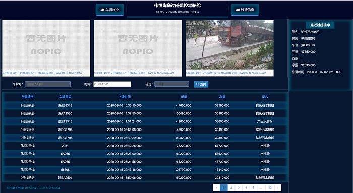Viewport: 353px width, 193px height.
Task: Expand the 磅房 dropdown selector
Action: tap(171, 84)
